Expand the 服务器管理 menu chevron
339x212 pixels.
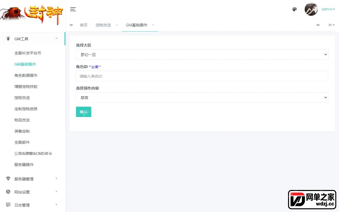pos(56,179)
